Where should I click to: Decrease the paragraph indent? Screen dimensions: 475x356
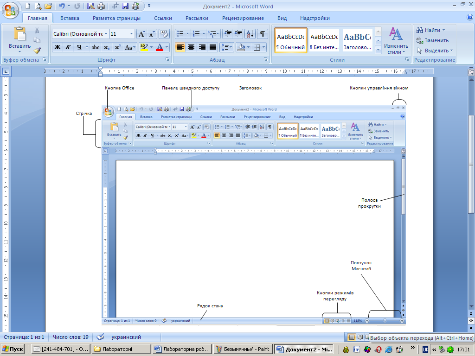(228, 34)
